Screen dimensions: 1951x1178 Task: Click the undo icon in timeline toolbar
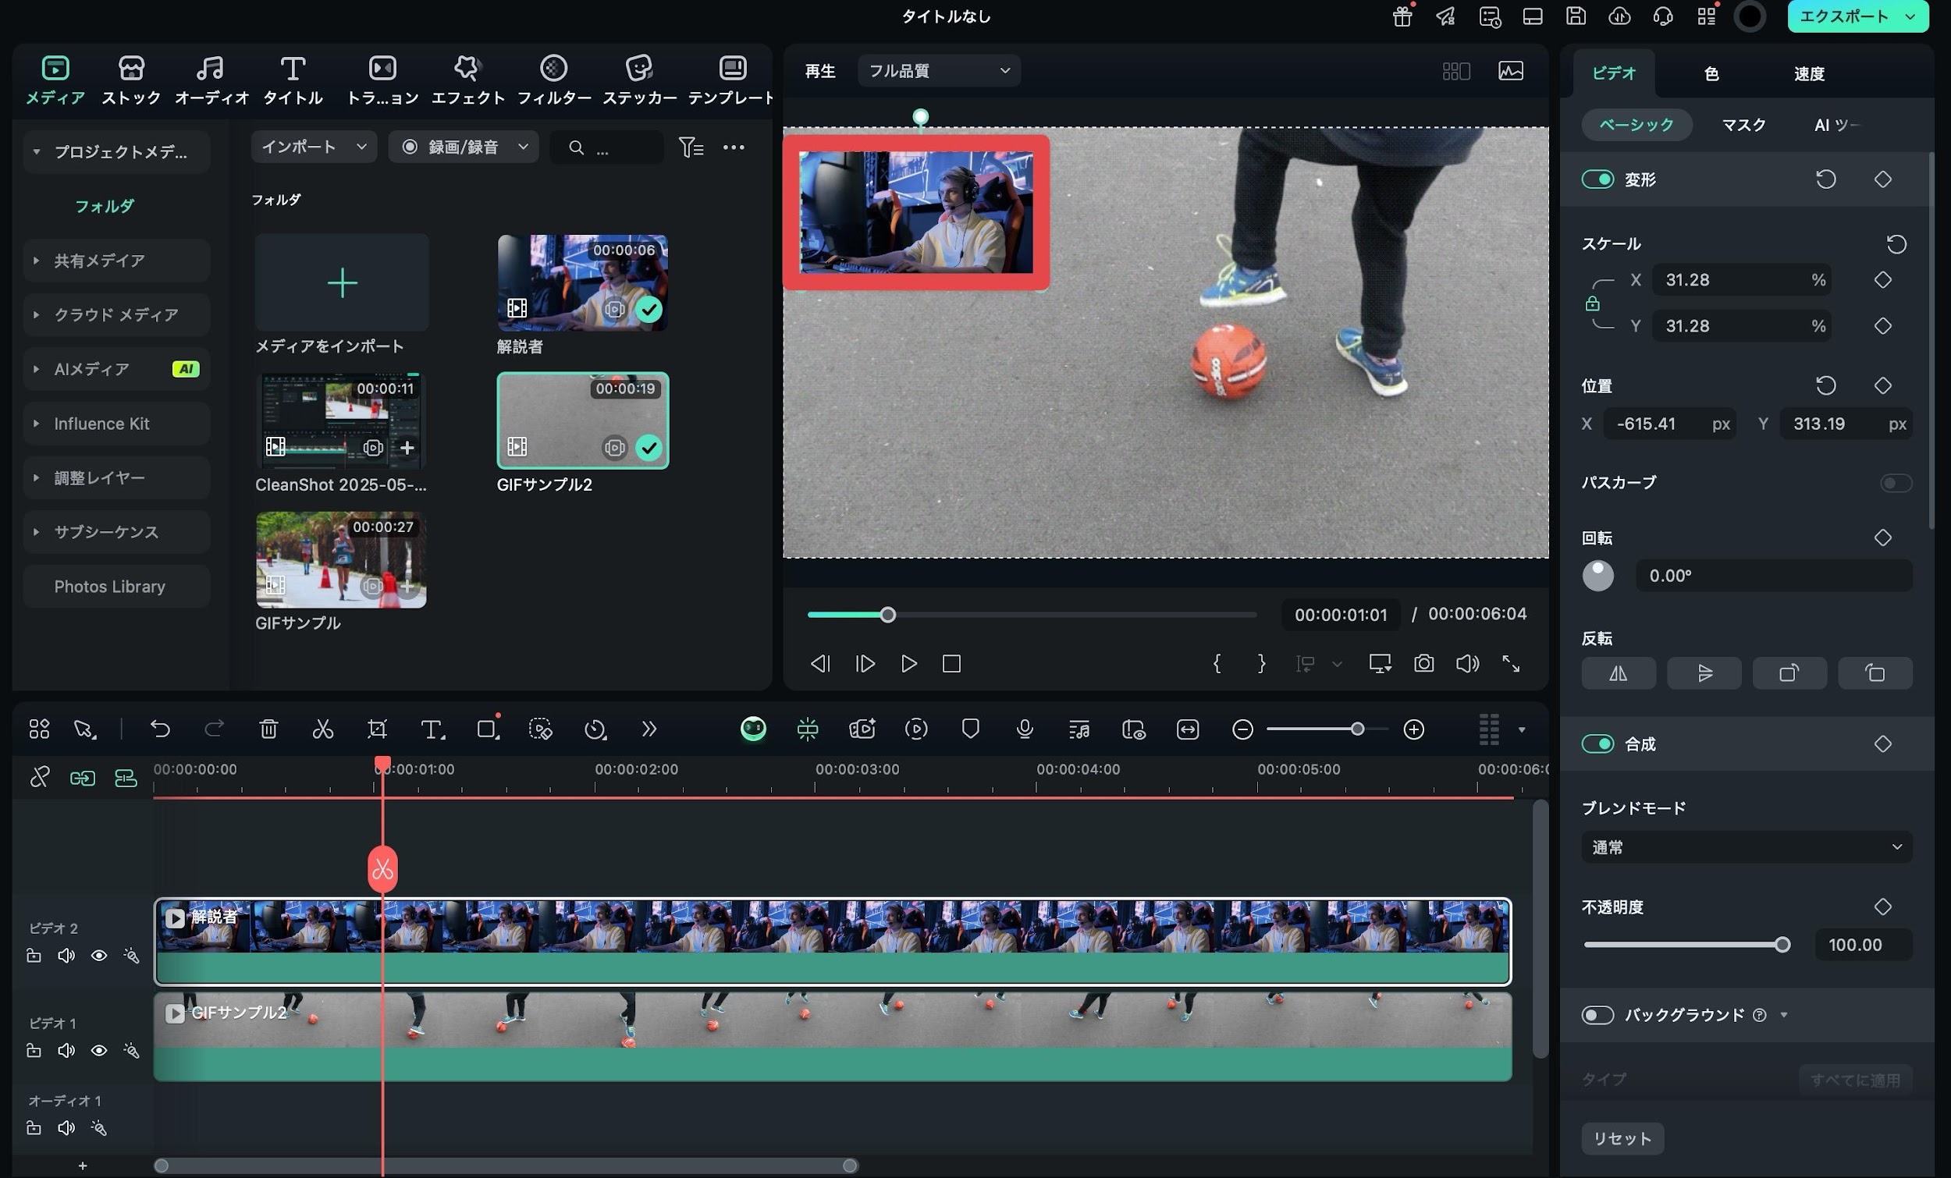click(160, 729)
